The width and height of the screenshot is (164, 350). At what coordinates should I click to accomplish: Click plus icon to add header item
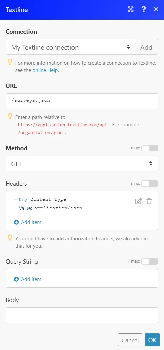pos(16,222)
